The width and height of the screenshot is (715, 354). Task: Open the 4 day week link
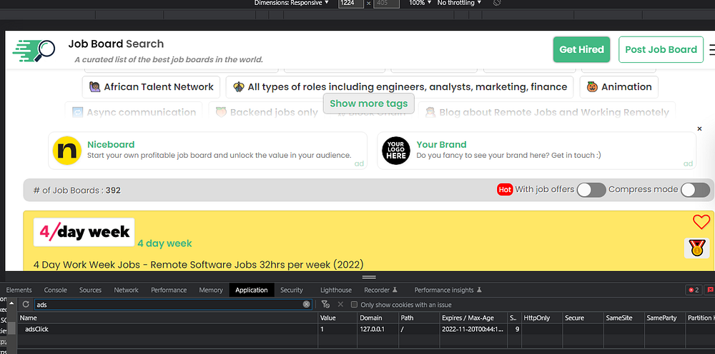click(x=164, y=243)
